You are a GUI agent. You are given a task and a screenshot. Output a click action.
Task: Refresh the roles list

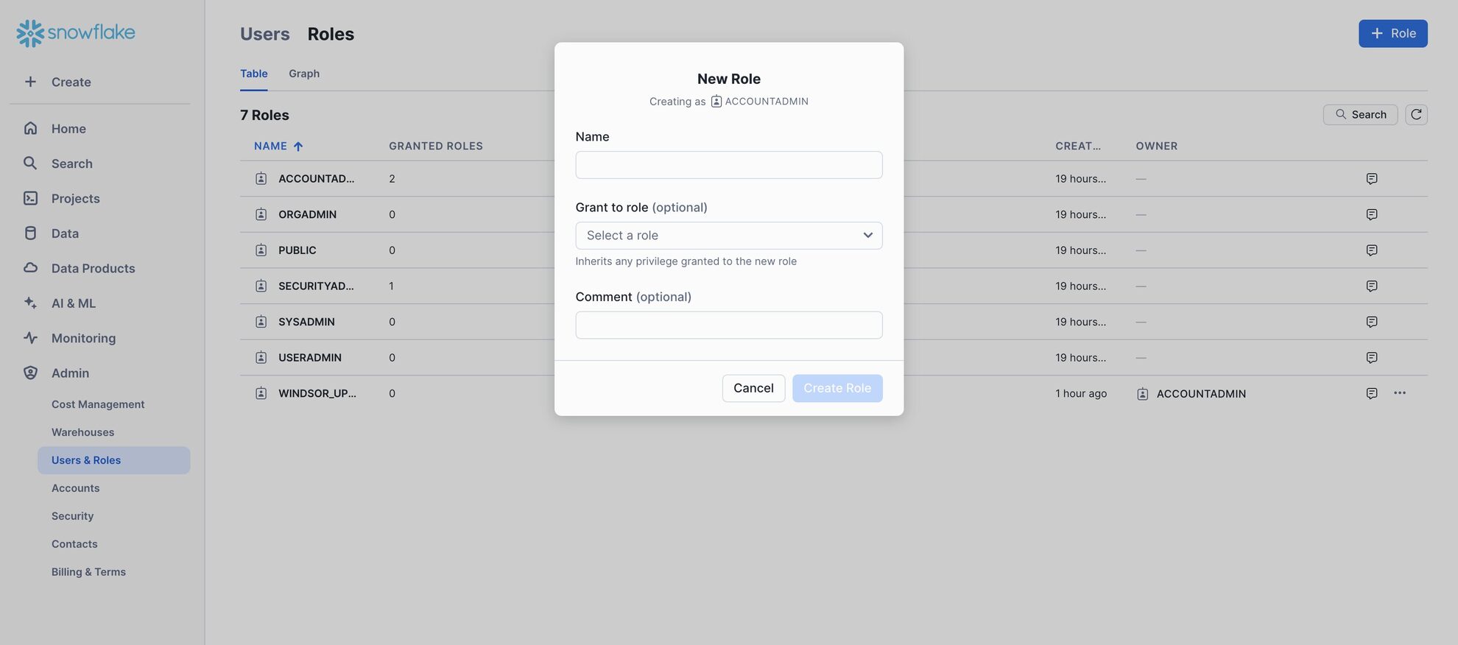click(x=1416, y=115)
